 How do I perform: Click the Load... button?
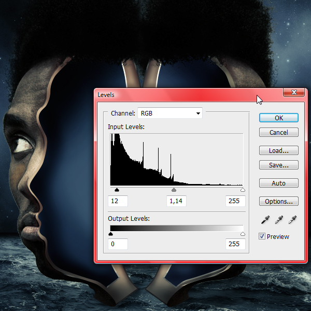pos(279,150)
